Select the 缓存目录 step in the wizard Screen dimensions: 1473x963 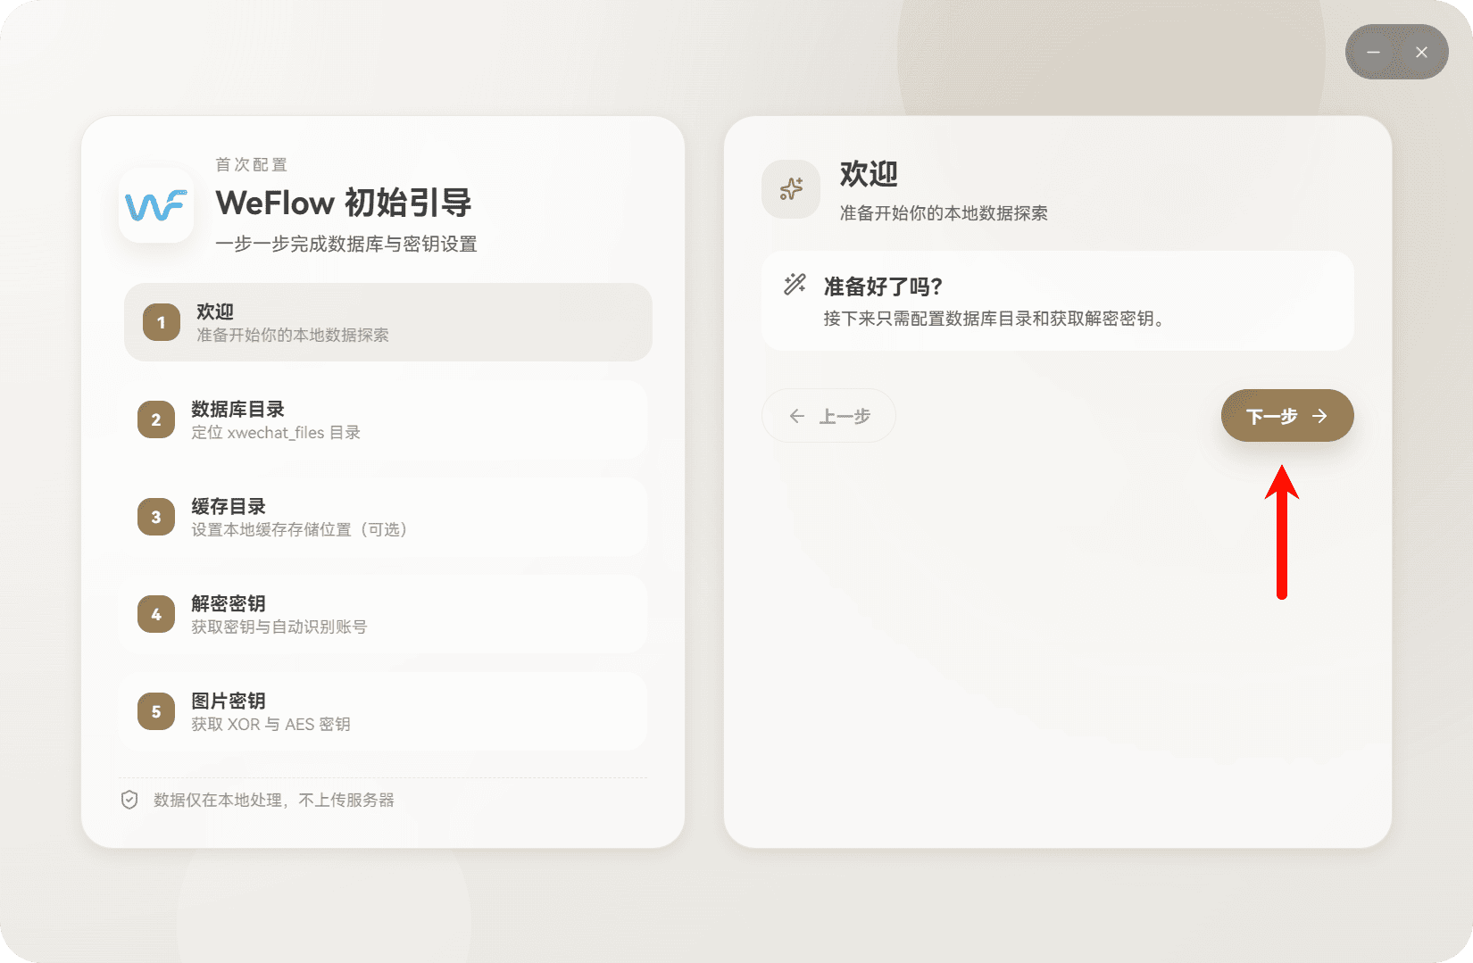387,517
